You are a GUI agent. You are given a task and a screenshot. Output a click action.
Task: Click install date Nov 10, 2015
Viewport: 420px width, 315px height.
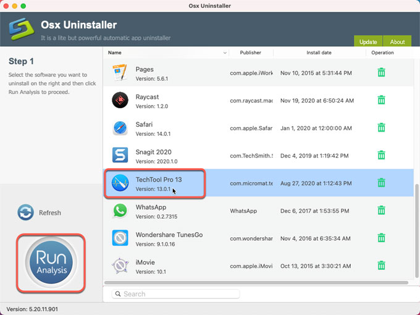coord(316,73)
